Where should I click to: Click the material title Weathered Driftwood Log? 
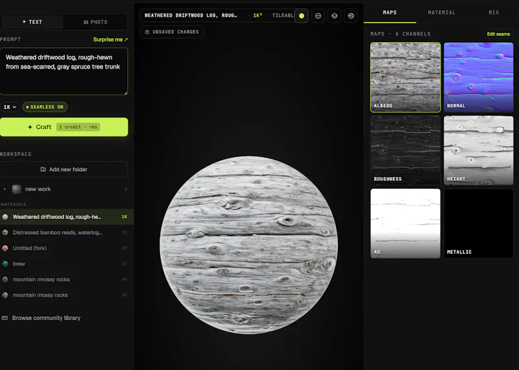click(191, 16)
